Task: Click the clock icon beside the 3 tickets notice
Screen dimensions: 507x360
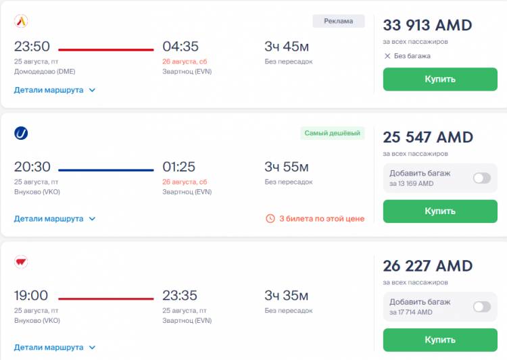Action: click(270, 219)
